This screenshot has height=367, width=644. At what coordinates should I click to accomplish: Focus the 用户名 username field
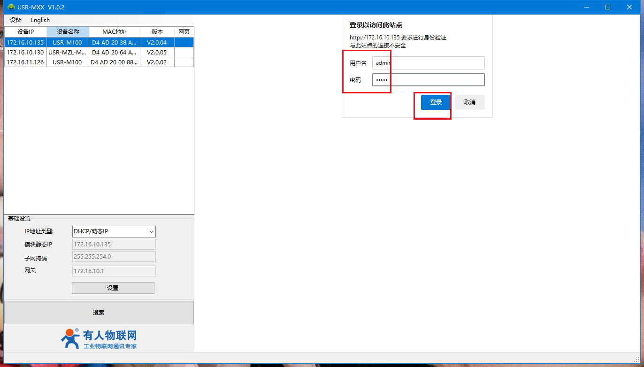[x=428, y=63]
